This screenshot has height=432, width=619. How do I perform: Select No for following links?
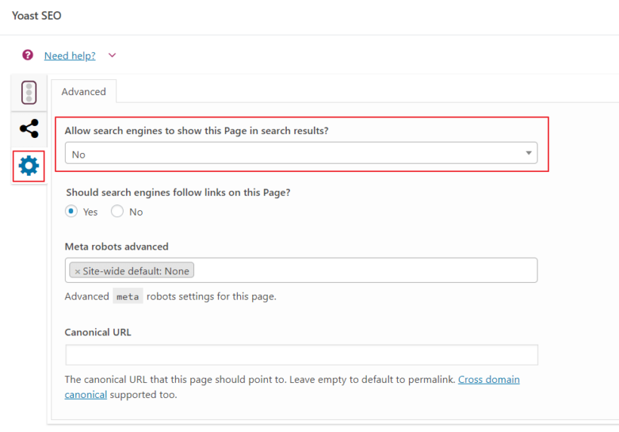pyautogui.click(x=117, y=211)
